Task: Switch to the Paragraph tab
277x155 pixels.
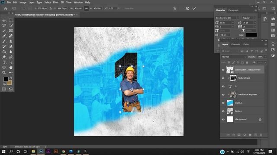Action: pos(233,10)
